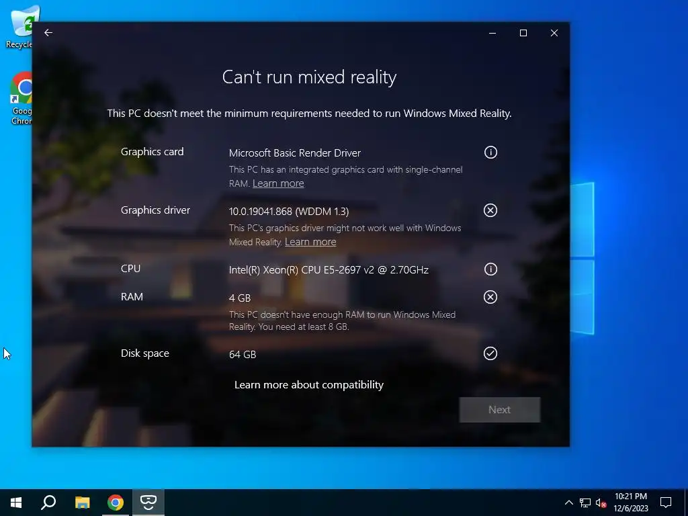
Task: Select 'Microsoft Basic Render Driver' text
Action: coord(295,153)
